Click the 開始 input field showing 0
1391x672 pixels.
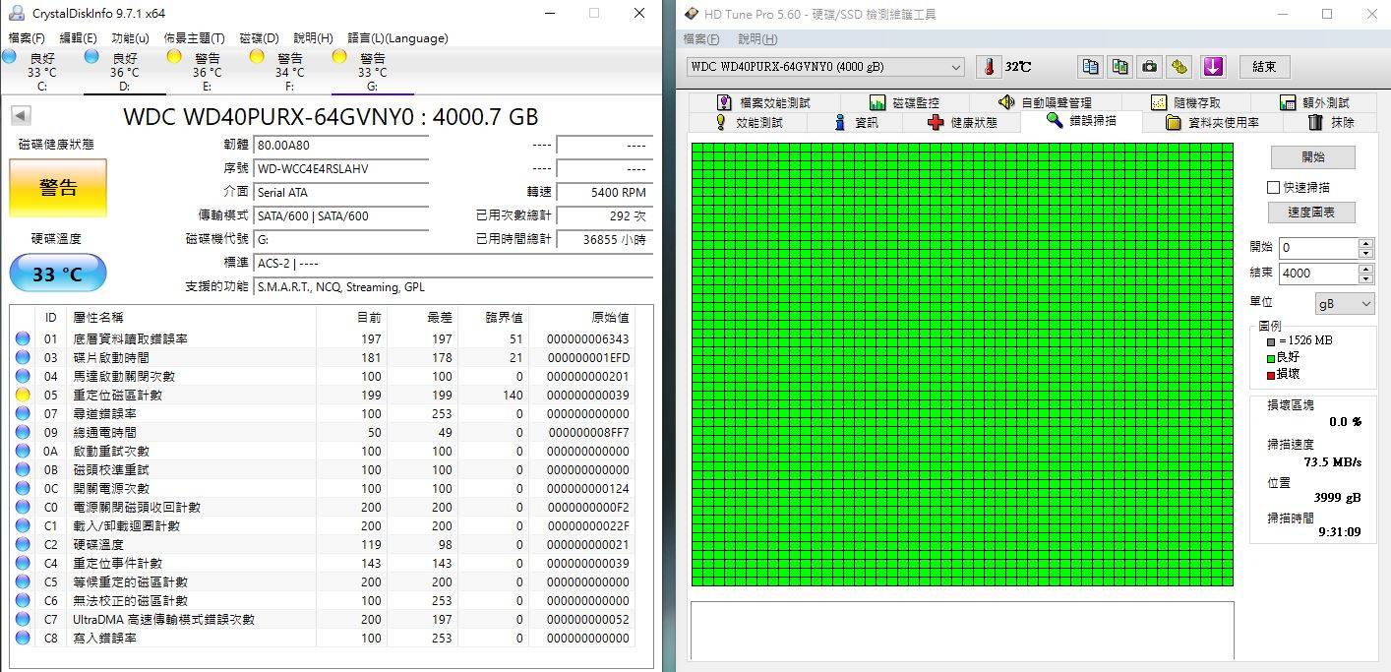pos(1318,248)
